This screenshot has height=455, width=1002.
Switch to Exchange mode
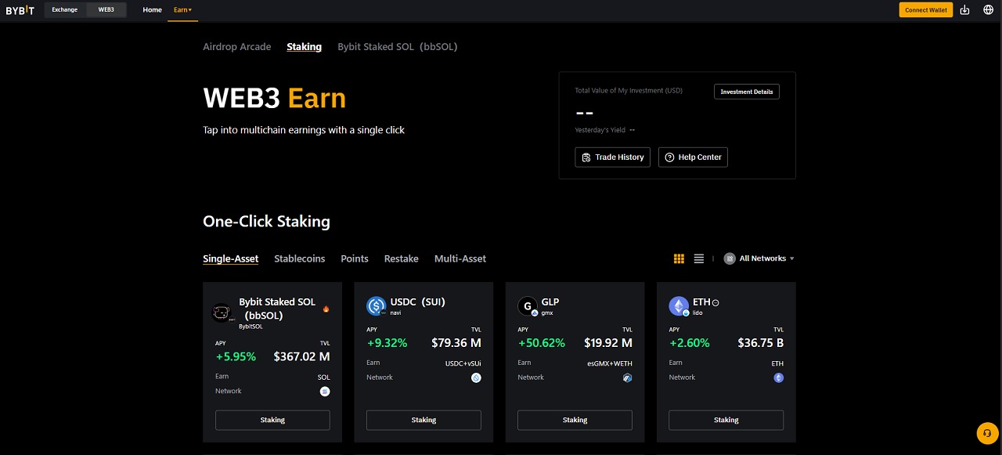coord(64,9)
